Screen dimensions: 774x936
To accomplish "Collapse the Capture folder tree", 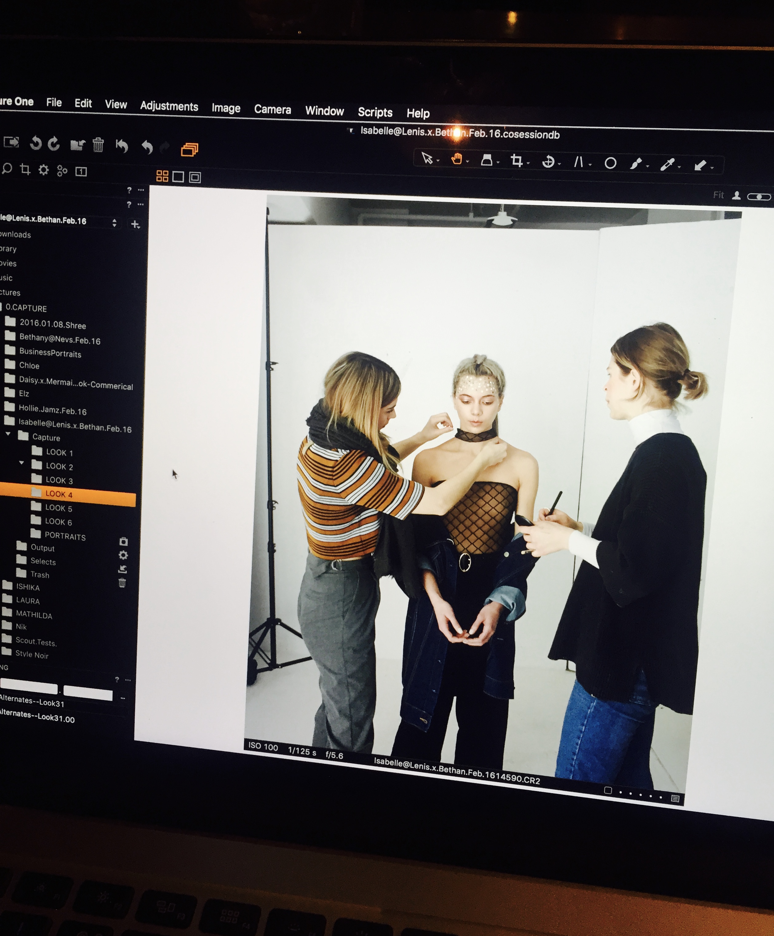I will pos(8,433).
